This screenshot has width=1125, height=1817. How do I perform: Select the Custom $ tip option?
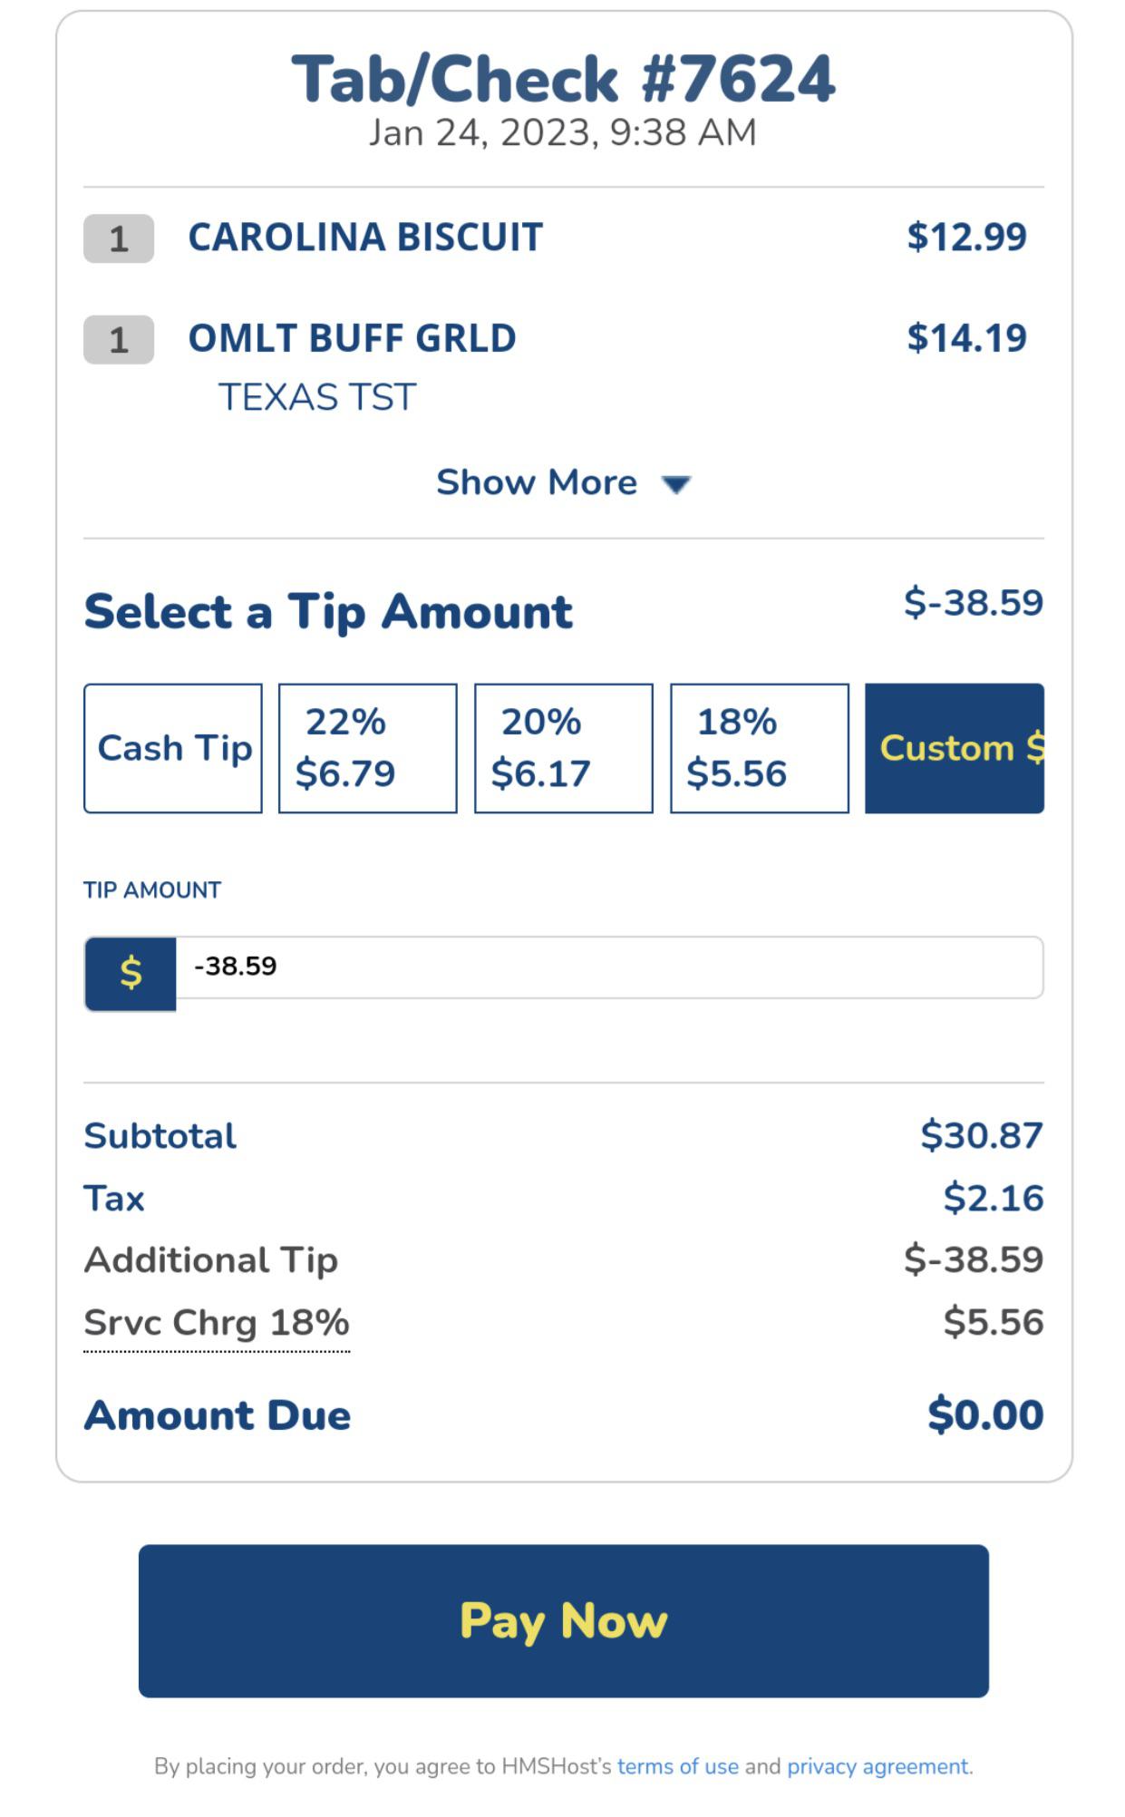[954, 748]
